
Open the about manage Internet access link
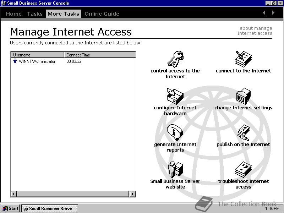pyautogui.click(x=255, y=31)
